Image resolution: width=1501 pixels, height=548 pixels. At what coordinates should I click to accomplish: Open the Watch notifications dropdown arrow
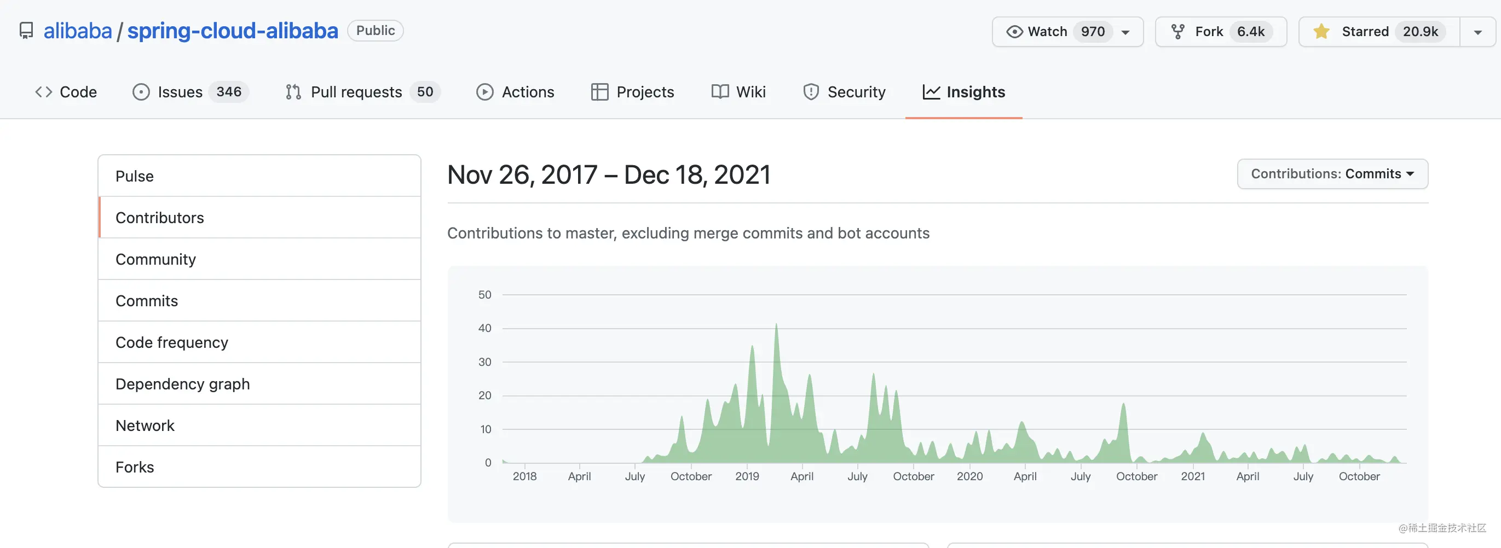pos(1125,32)
